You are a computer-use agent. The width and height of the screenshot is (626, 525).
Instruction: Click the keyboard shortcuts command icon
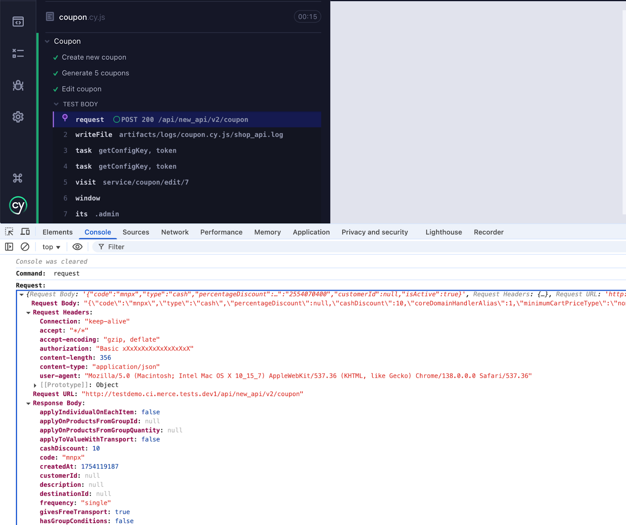(x=18, y=178)
